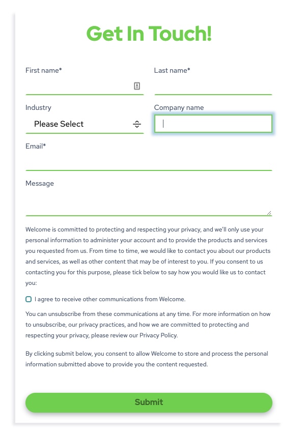Image resolution: width=304 pixels, height=433 pixels.
Task: Submit the Get In Touch form
Action: [x=149, y=402]
